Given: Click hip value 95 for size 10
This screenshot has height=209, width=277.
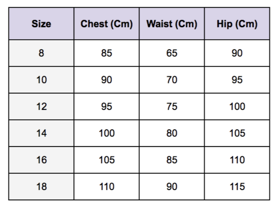Looking at the screenshot, I should click(237, 80).
